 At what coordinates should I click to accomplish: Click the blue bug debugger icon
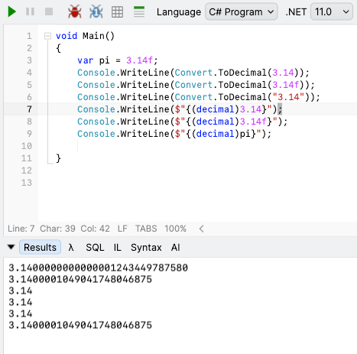pos(96,11)
